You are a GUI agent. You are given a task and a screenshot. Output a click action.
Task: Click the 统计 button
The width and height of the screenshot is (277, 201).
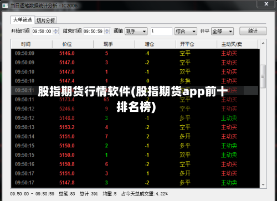(253, 31)
